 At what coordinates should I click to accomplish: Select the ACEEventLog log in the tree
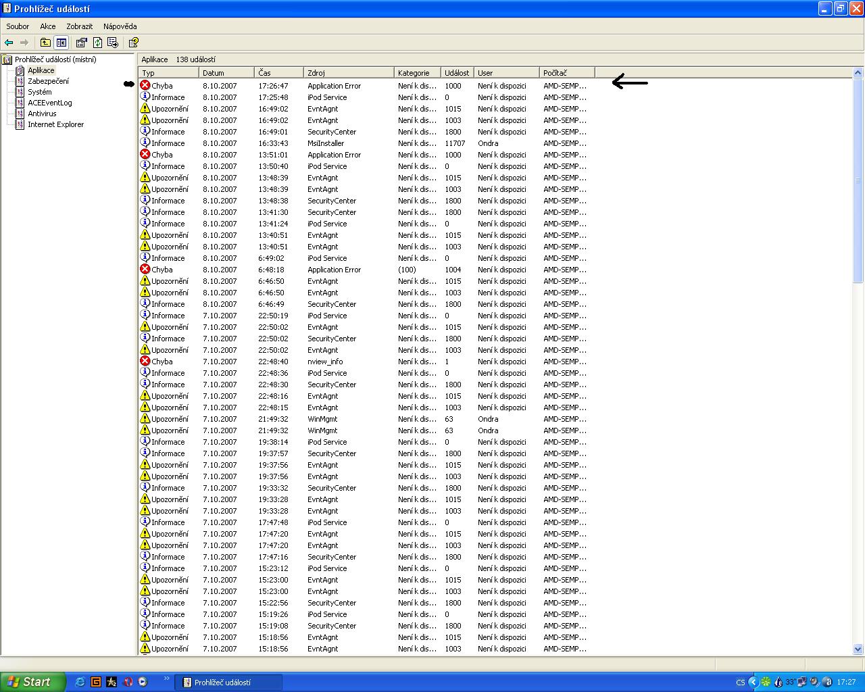pos(50,103)
